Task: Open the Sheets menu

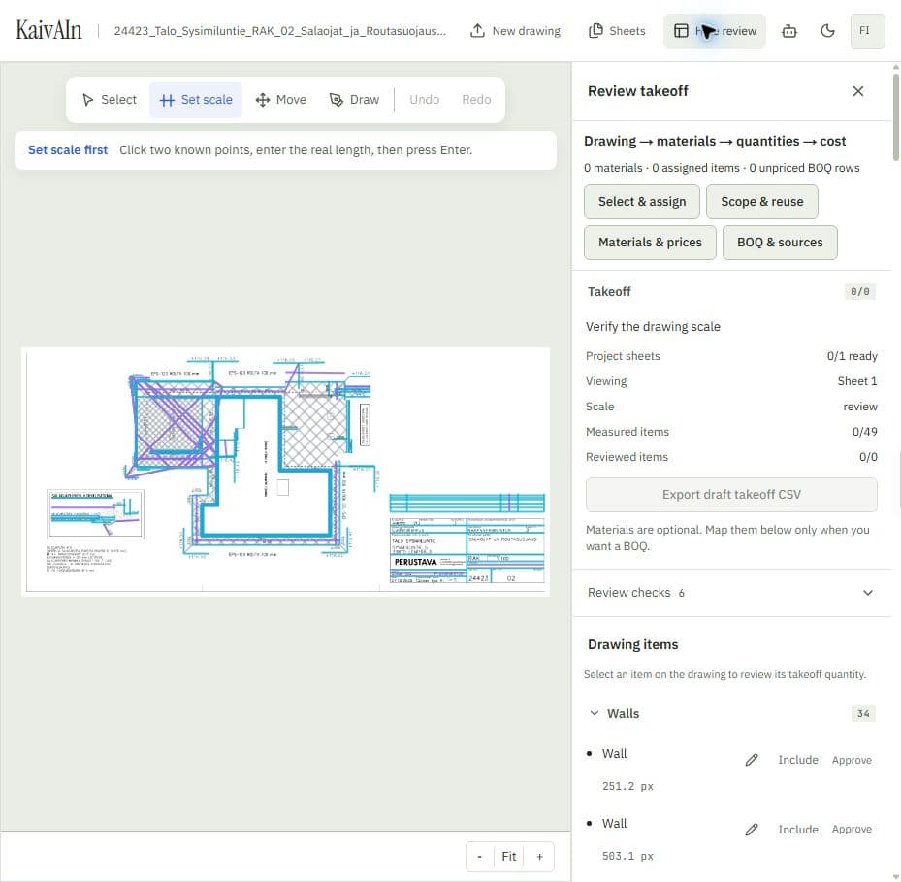Action: (617, 31)
